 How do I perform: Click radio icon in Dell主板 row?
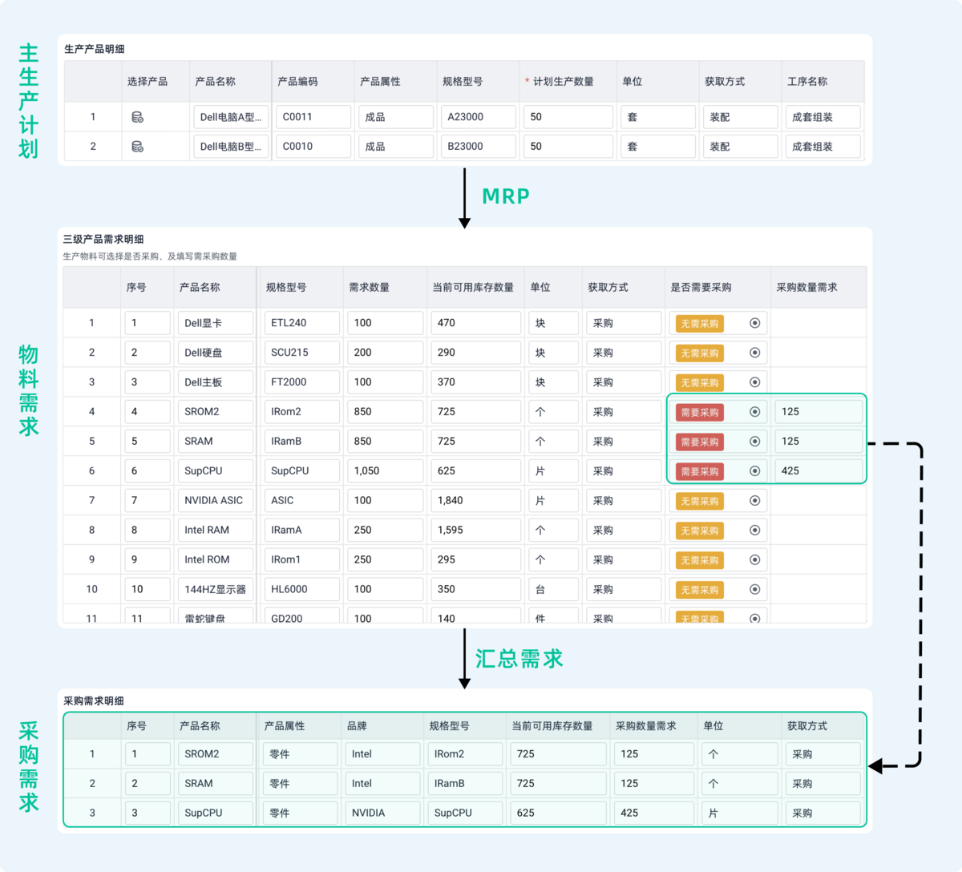754,382
